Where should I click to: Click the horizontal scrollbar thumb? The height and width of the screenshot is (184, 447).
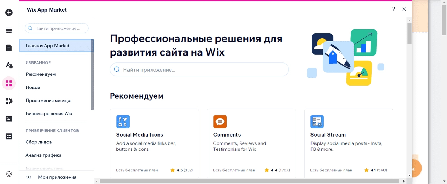[249, 181]
